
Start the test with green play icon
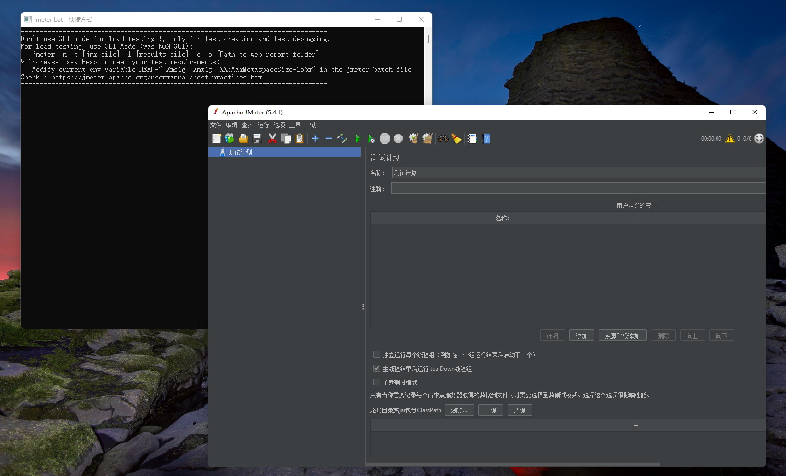(358, 138)
